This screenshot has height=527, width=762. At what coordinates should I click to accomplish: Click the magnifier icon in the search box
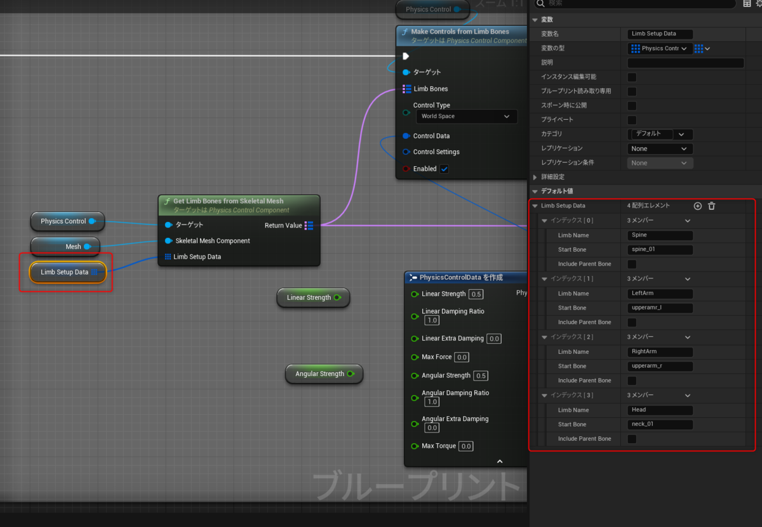540,3
